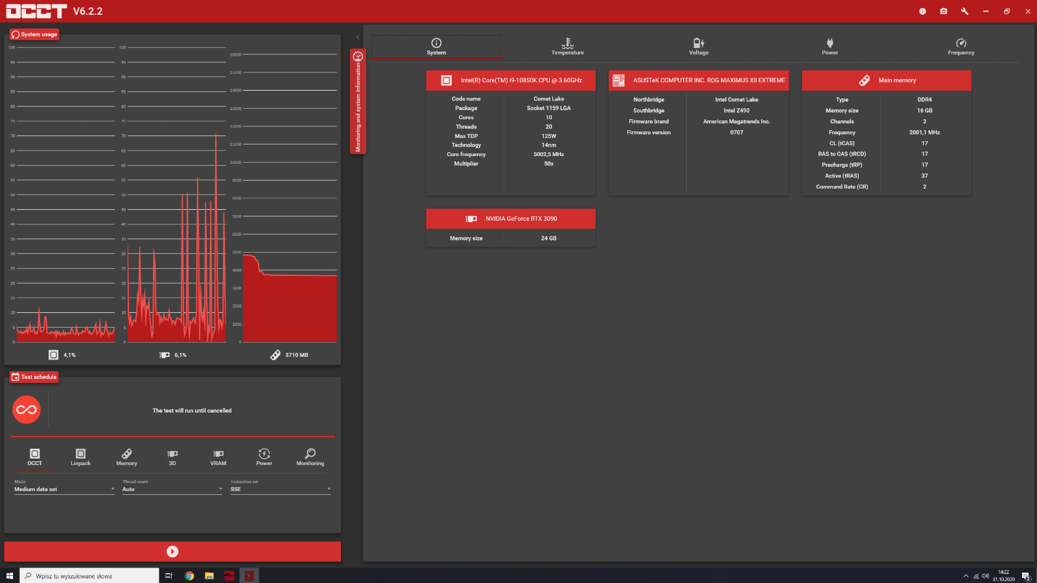
Task: Click the Core frequency value 5002,5 MHz
Action: pyautogui.click(x=548, y=154)
